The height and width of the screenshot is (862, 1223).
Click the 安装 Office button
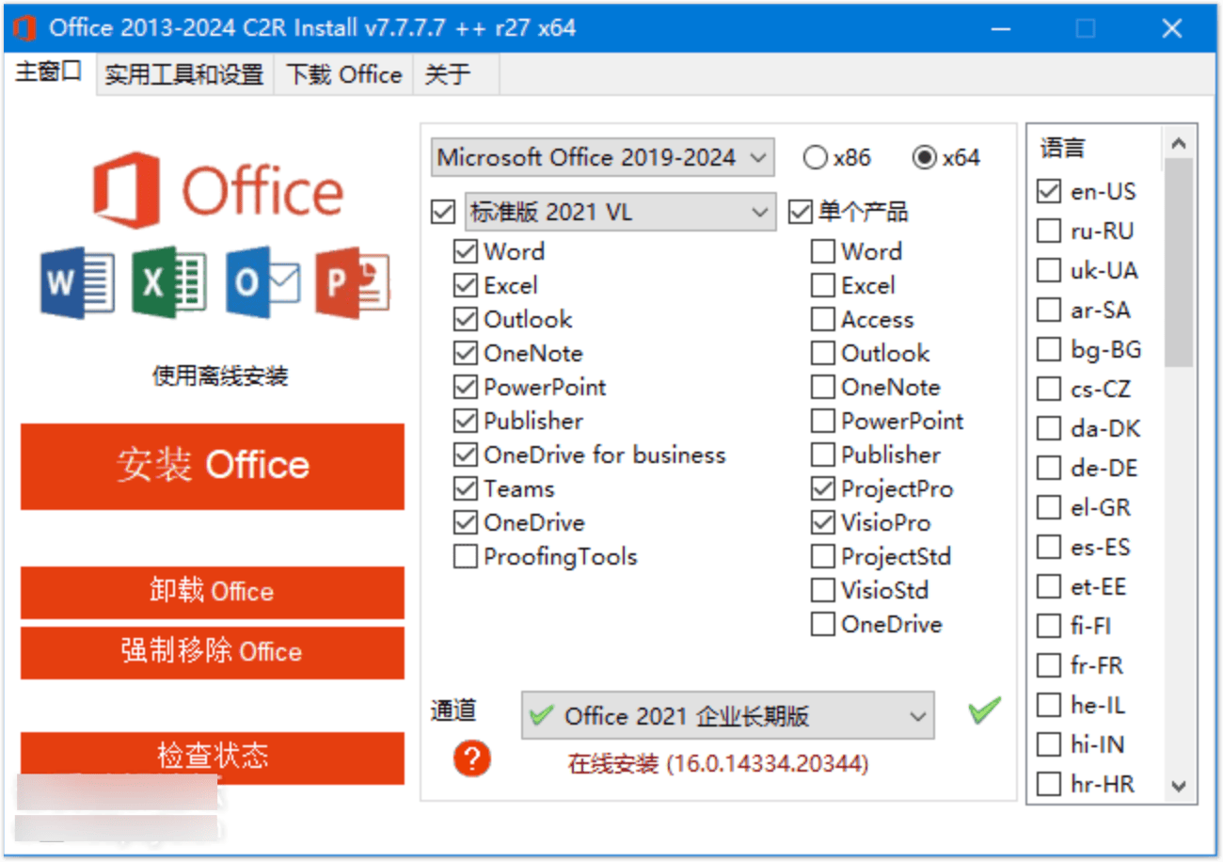pos(213,466)
